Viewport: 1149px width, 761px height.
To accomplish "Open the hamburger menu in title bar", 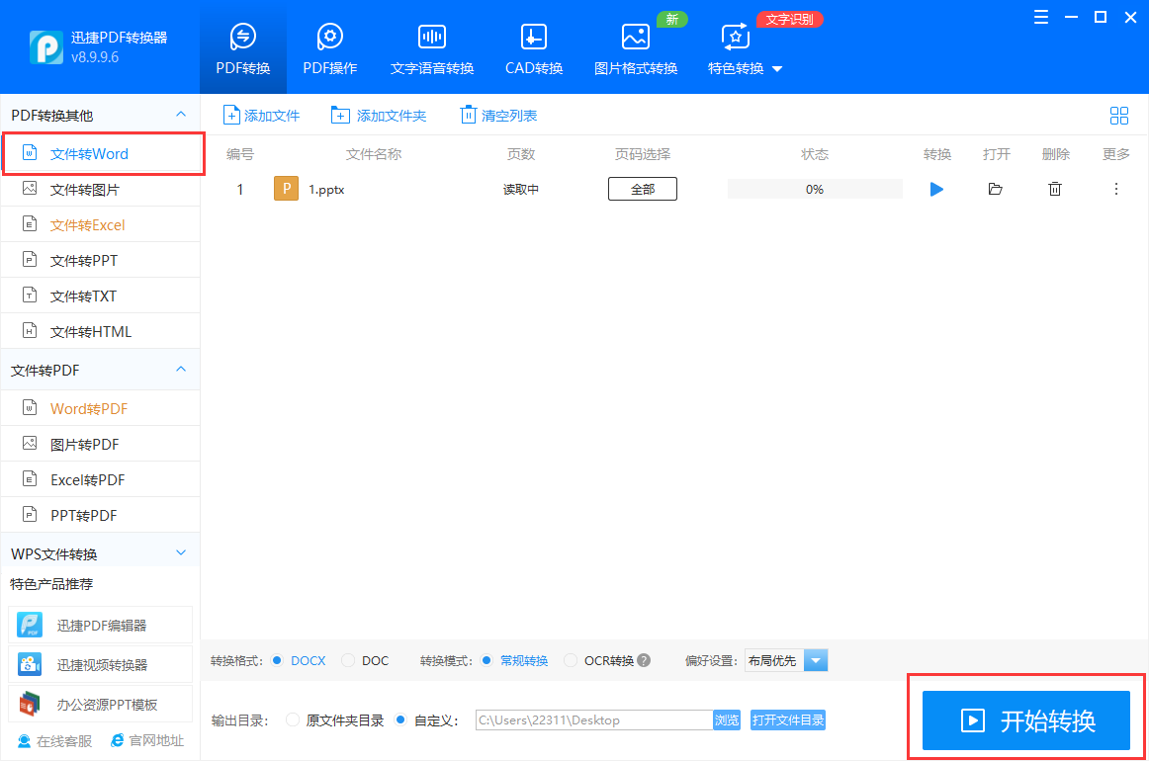I will pyautogui.click(x=1040, y=17).
